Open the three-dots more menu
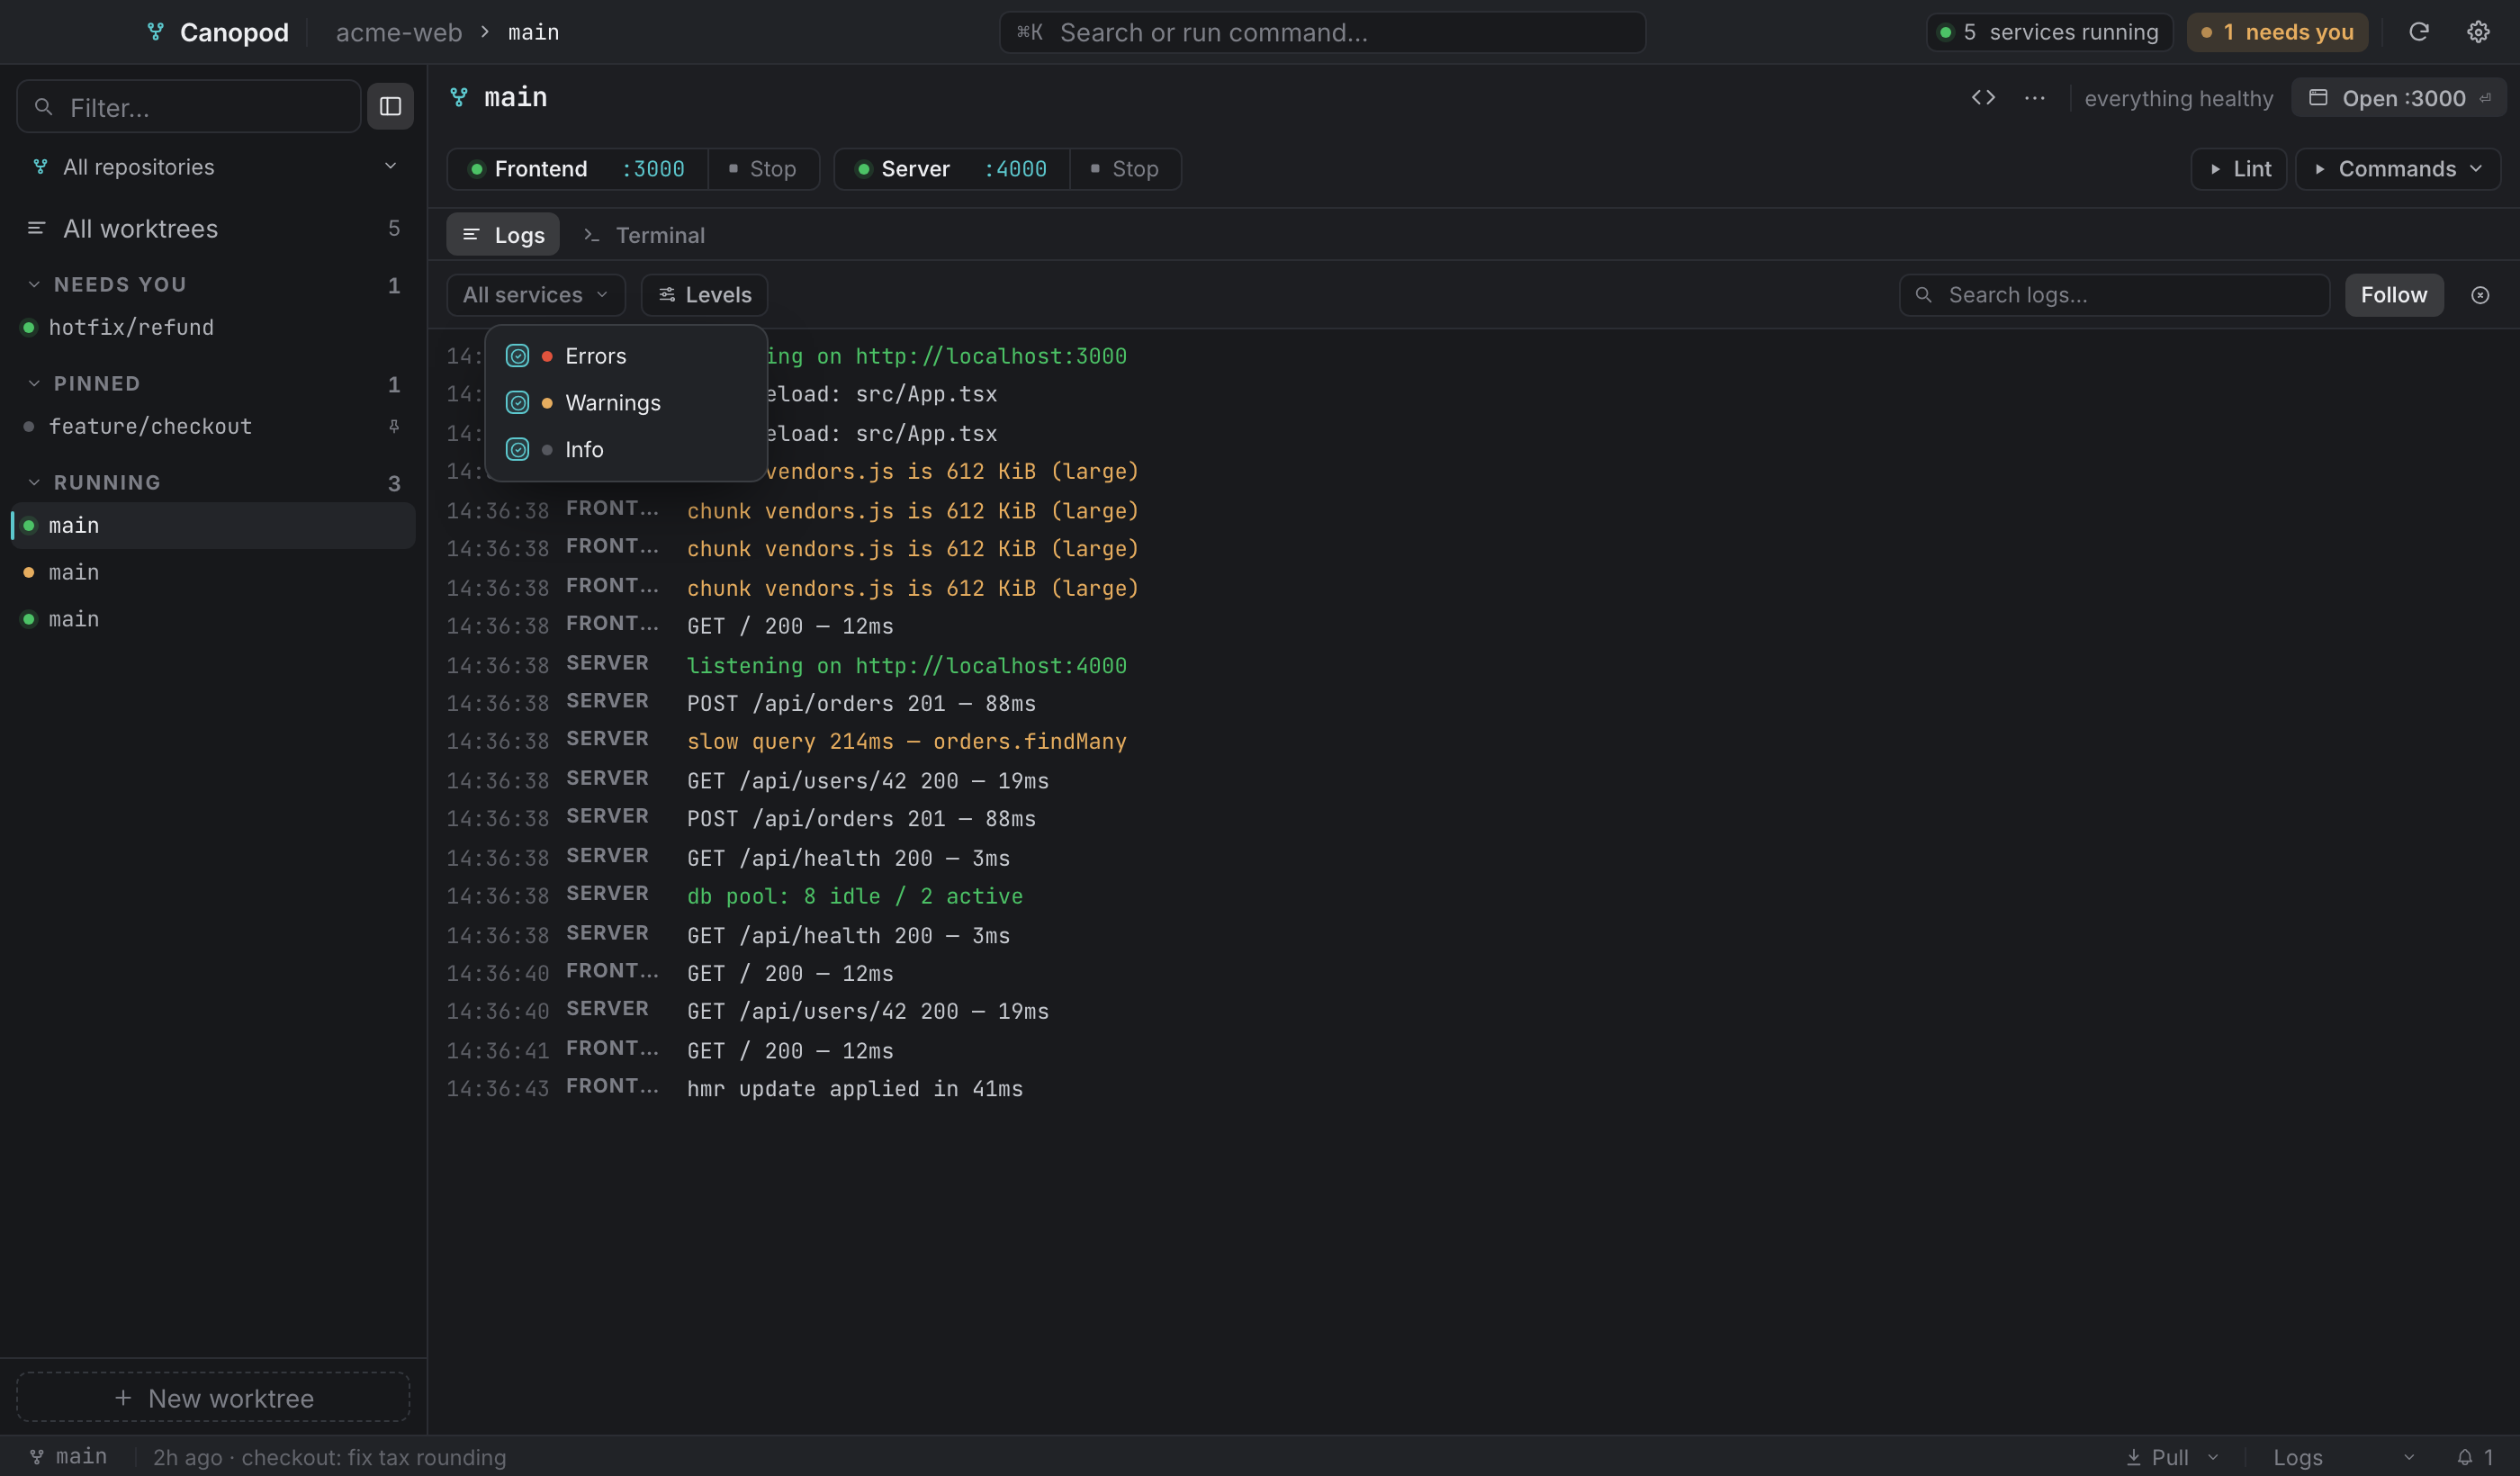Image resolution: width=2520 pixels, height=1476 pixels. pyautogui.click(x=2034, y=98)
